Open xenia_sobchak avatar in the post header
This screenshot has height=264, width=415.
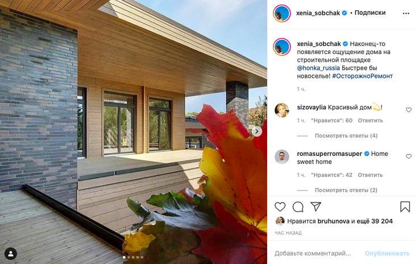coord(281,13)
